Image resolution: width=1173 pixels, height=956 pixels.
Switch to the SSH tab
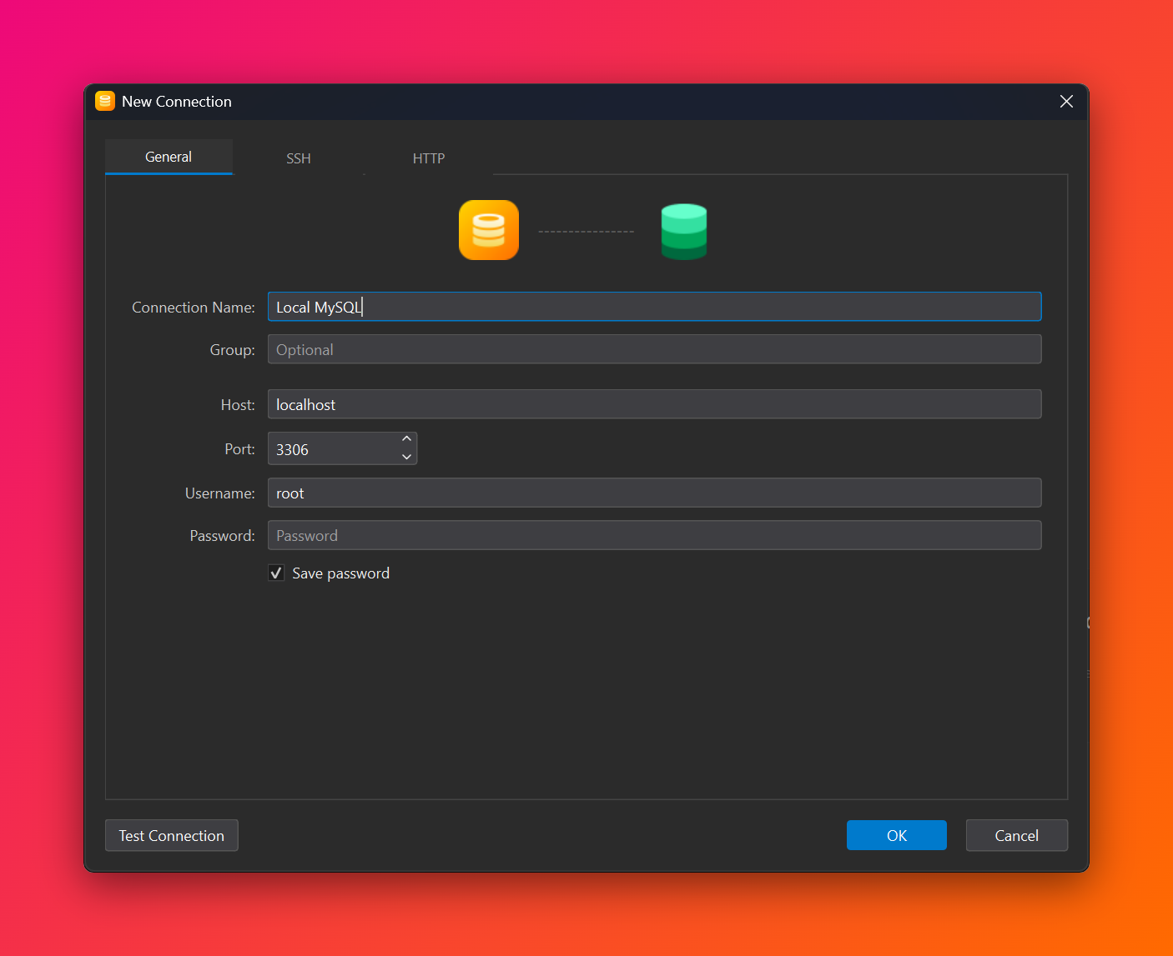[299, 158]
